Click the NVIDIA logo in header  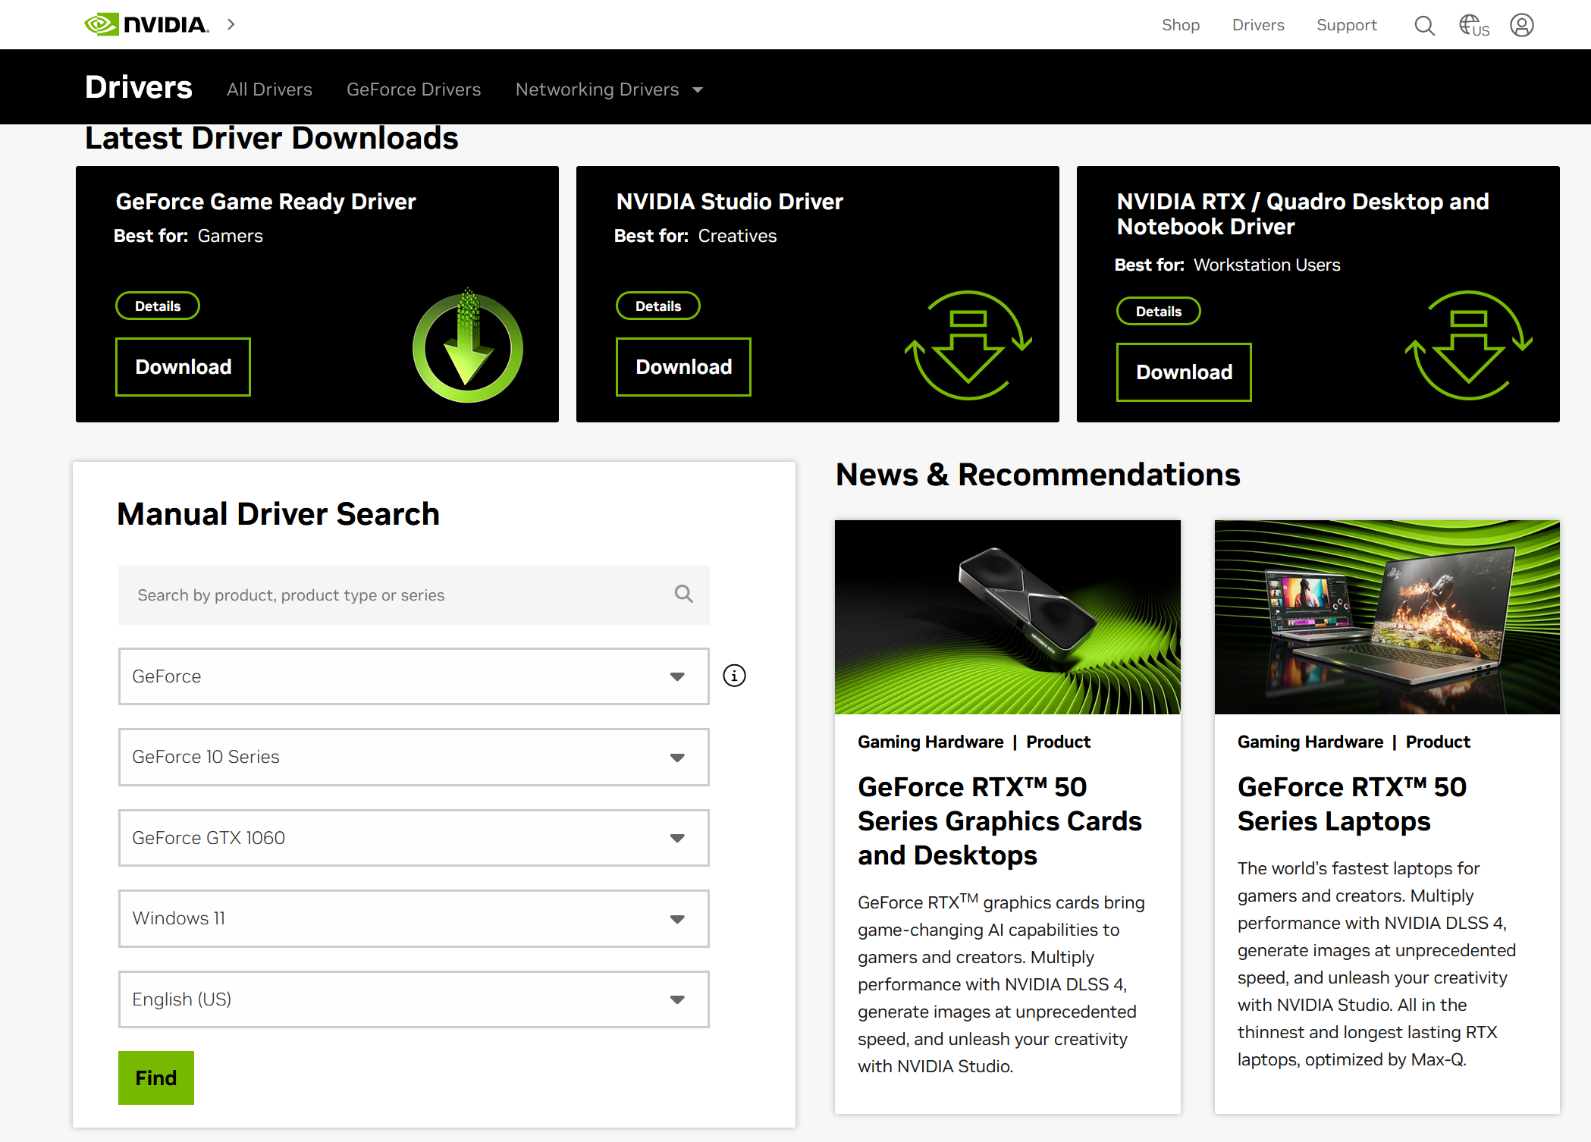point(146,24)
